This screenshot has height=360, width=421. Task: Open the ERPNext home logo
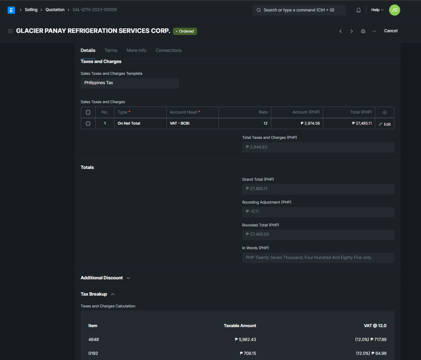[11, 10]
